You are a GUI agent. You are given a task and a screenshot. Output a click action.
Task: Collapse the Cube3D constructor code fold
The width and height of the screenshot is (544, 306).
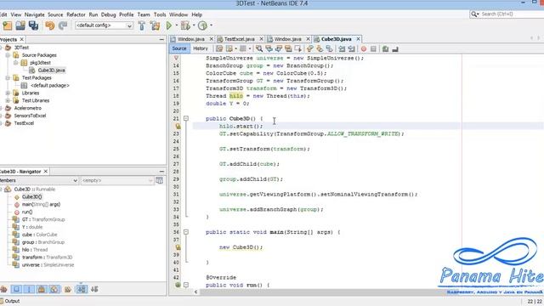click(186, 119)
